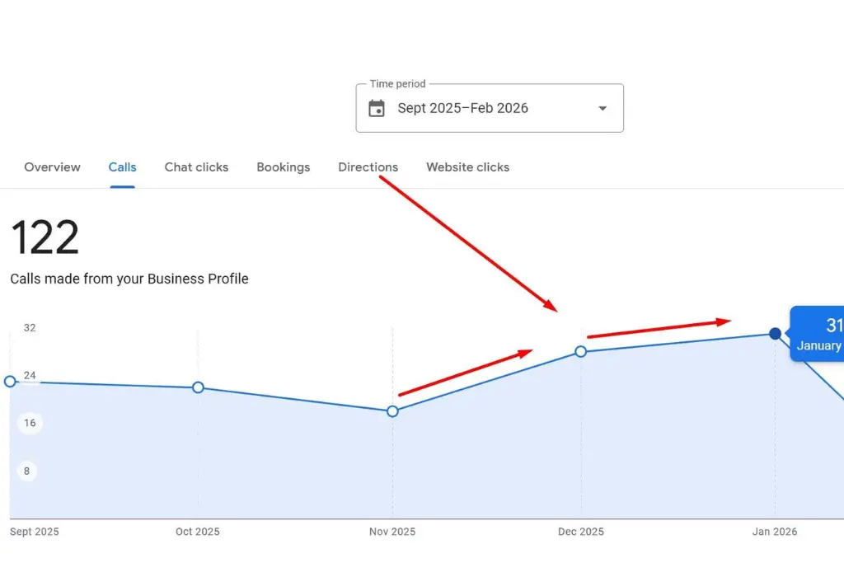Image resolution: width=844 pixels, height=563 pixels.
Task: View the Website clicks tab
Action: pyautogui.click(x=467, y=167)
